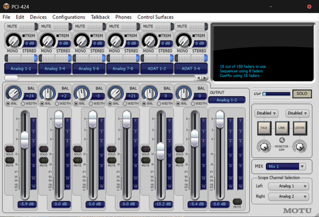Click the LINK button
319x217 pixels.
282,128
